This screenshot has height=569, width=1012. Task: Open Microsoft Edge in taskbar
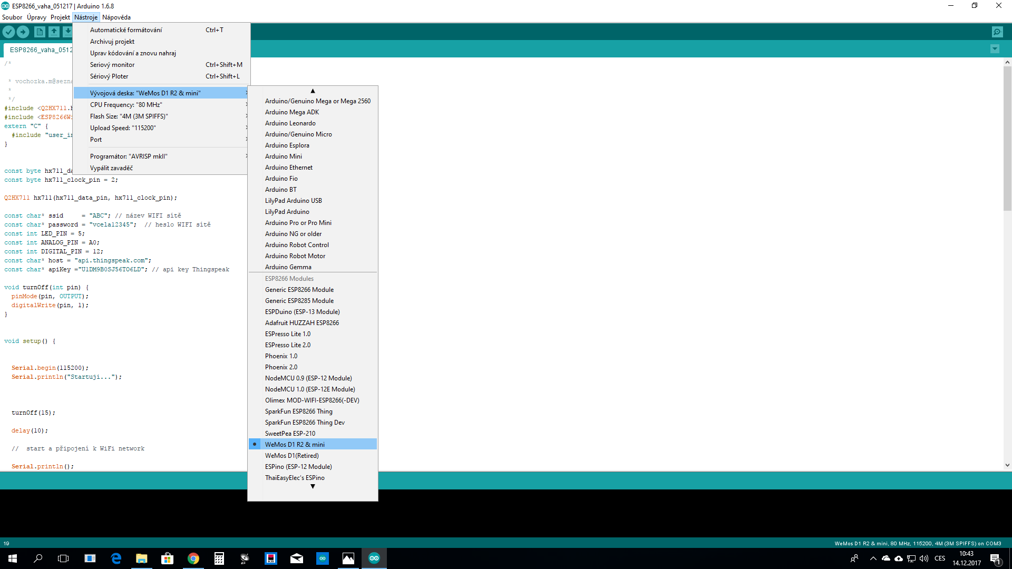click(x=116, y=558)
